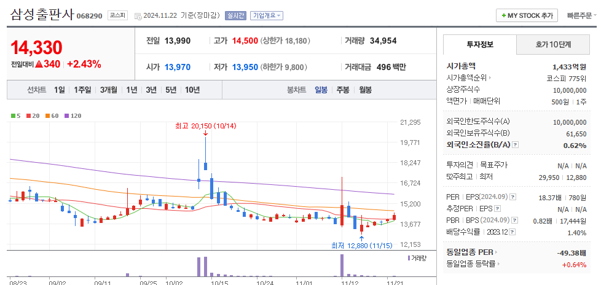Viewport: 601px width, 285px height.
Task: Click the 시가총액순위 link
Action: tap(467, 78)
